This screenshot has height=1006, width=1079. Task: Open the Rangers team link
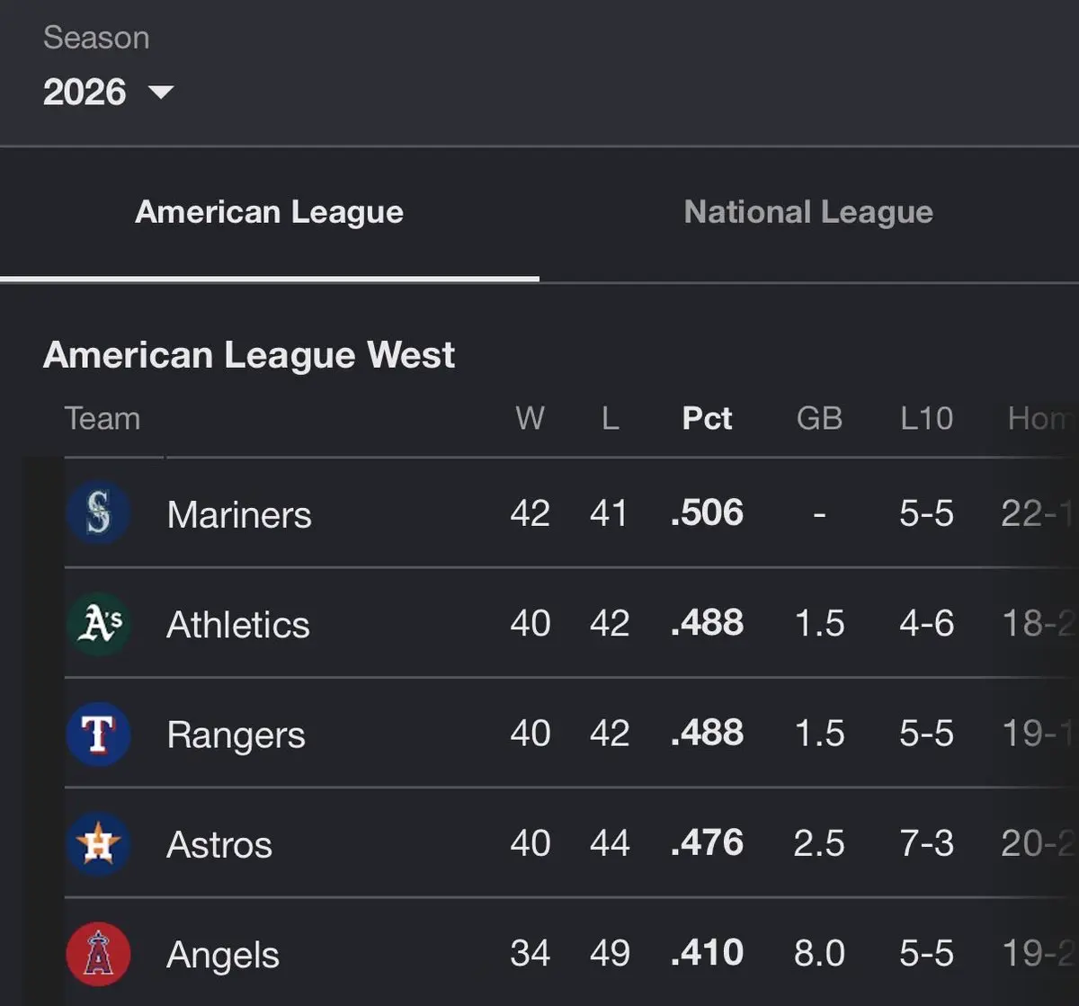(236, 734)
